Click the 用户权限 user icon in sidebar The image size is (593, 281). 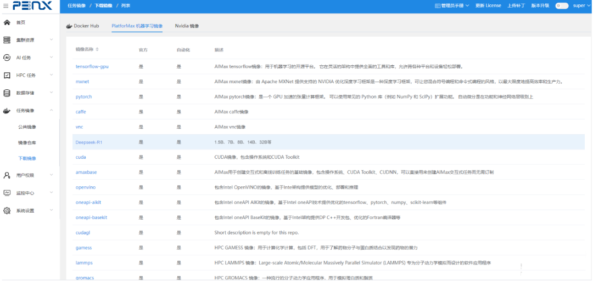7,175
